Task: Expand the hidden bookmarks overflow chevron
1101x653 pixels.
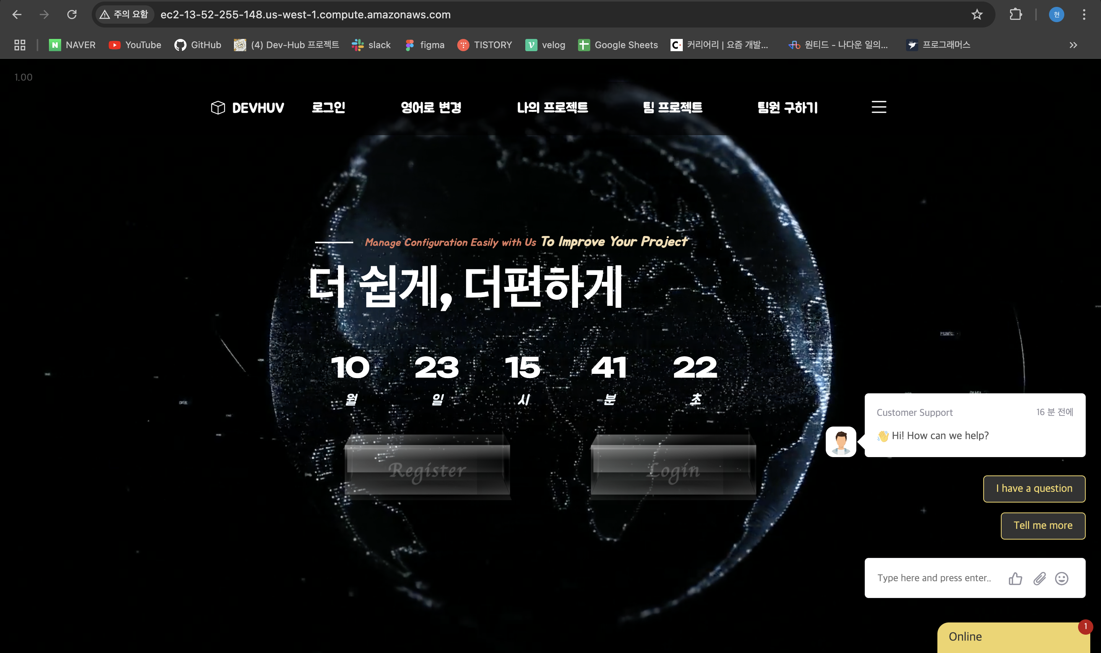Action: click(1073, 45)
